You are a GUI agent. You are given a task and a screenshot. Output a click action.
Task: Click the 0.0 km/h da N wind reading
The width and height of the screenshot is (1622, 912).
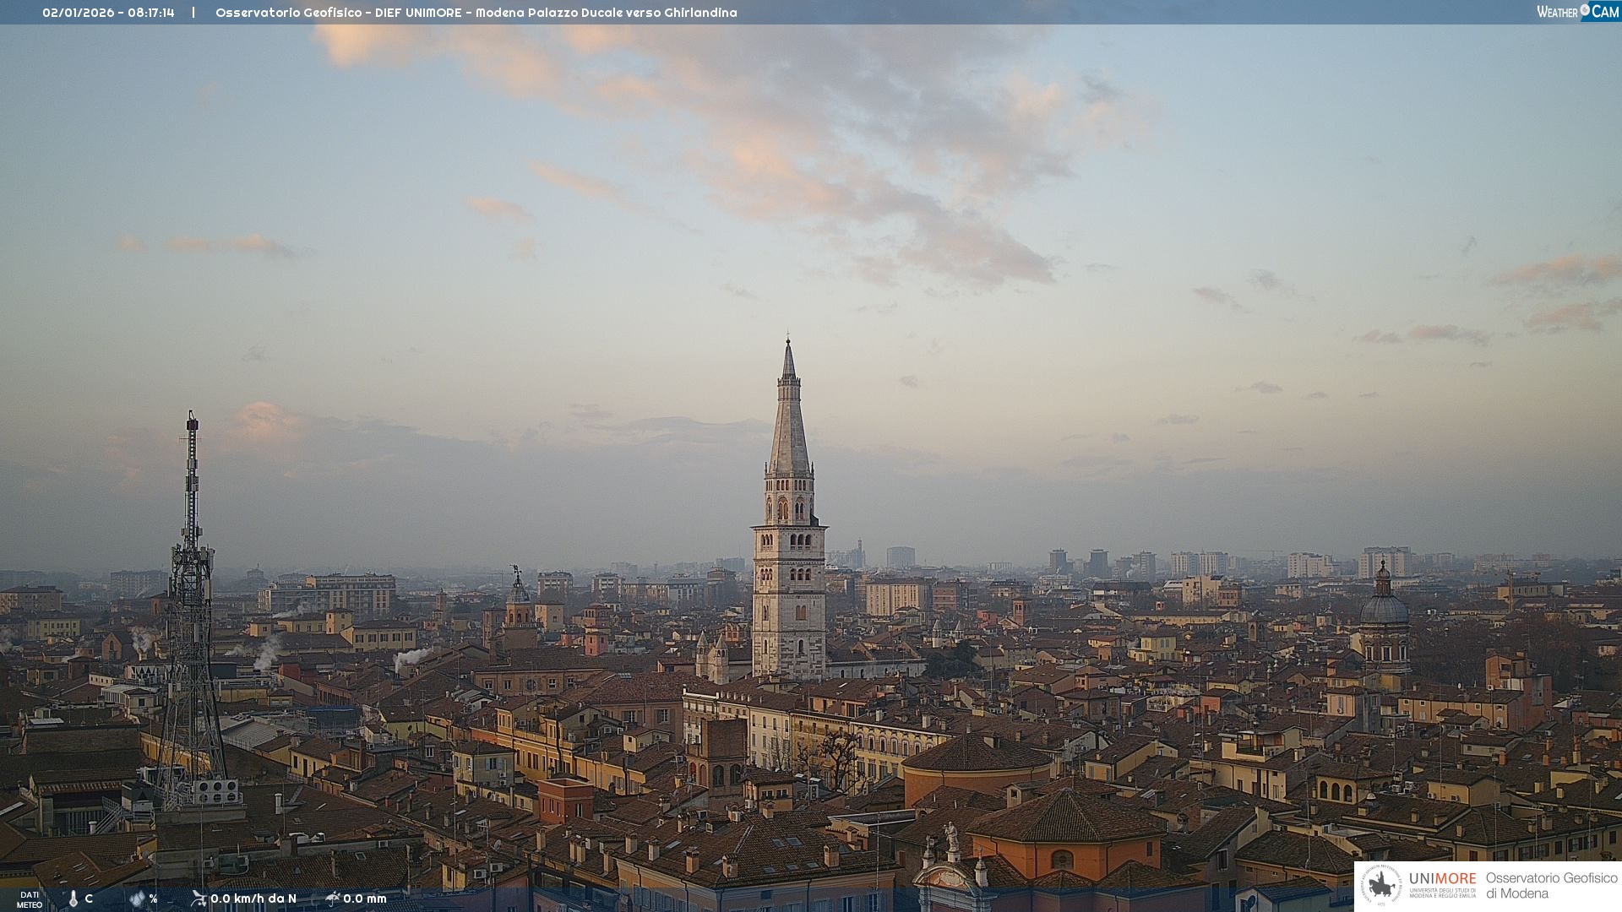point(253,898)
